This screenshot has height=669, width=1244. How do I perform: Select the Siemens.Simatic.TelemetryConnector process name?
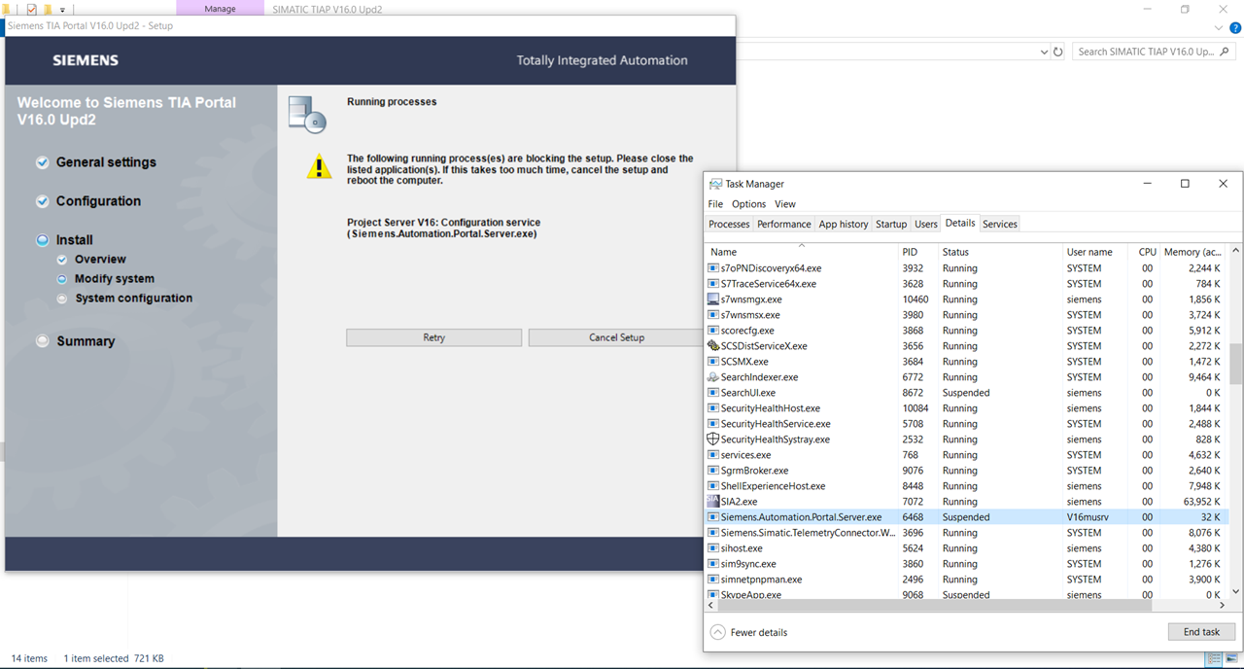809,533
